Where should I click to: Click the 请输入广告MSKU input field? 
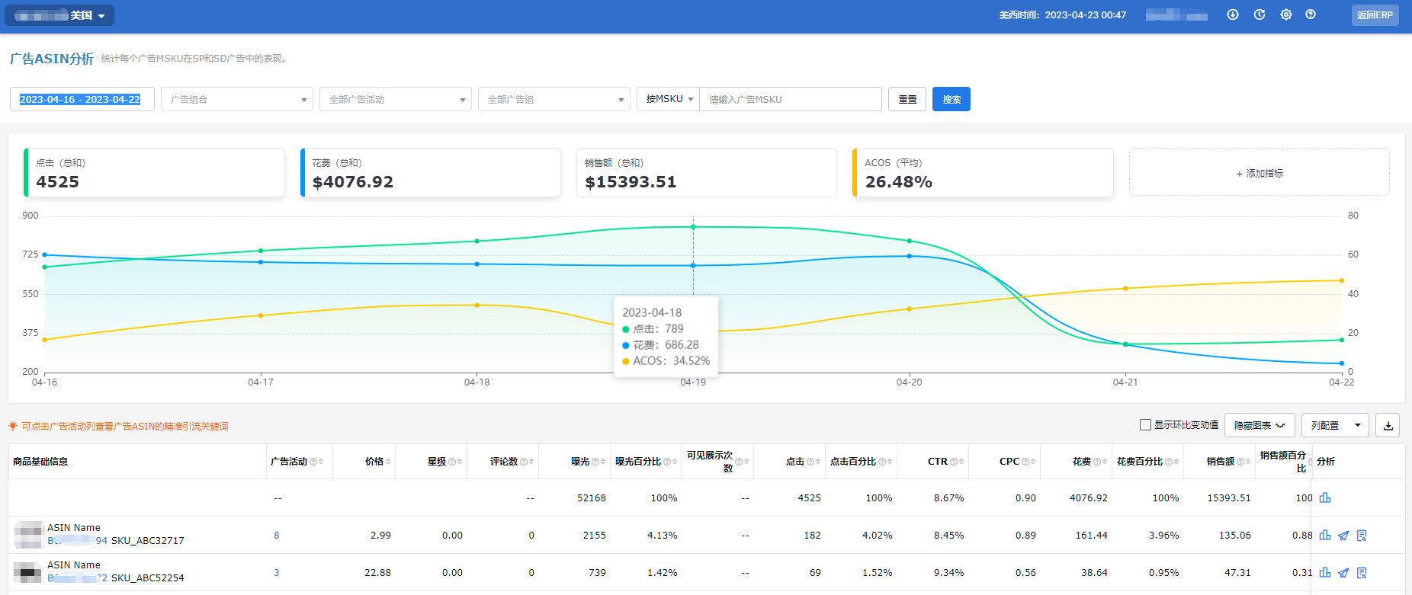(791, 99)
